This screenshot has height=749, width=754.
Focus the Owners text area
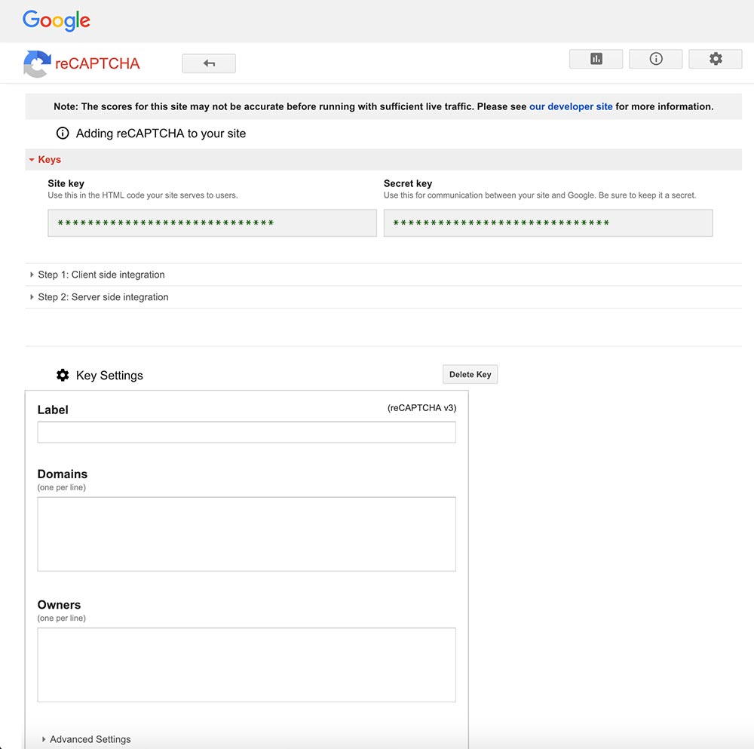[247, 665]
